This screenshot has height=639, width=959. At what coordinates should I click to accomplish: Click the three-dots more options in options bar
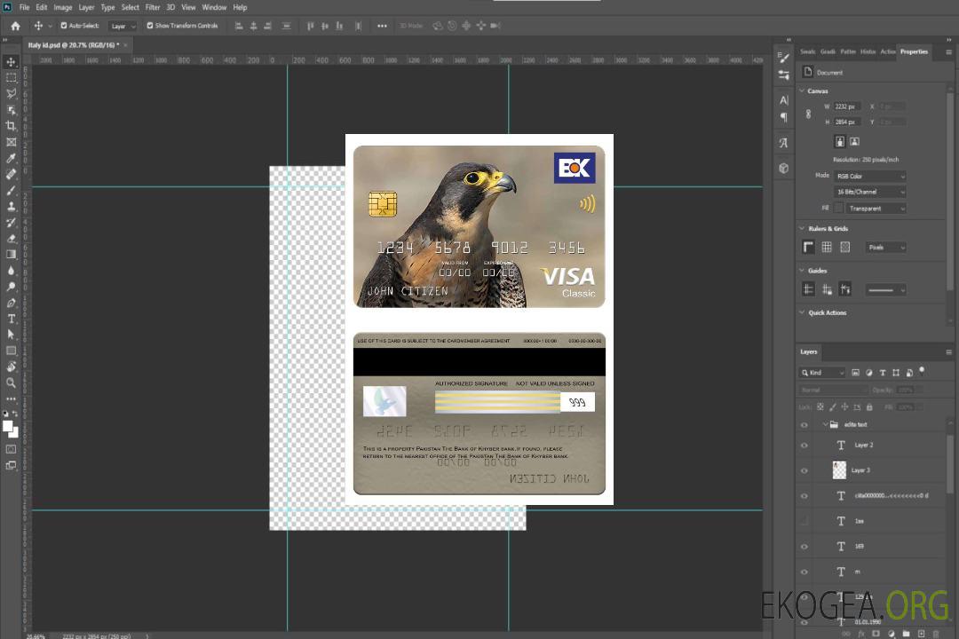[x=382, y=26]
